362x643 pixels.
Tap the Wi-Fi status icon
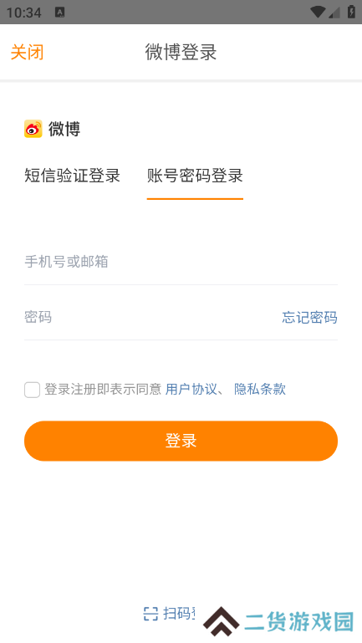[x=318, y=12]
